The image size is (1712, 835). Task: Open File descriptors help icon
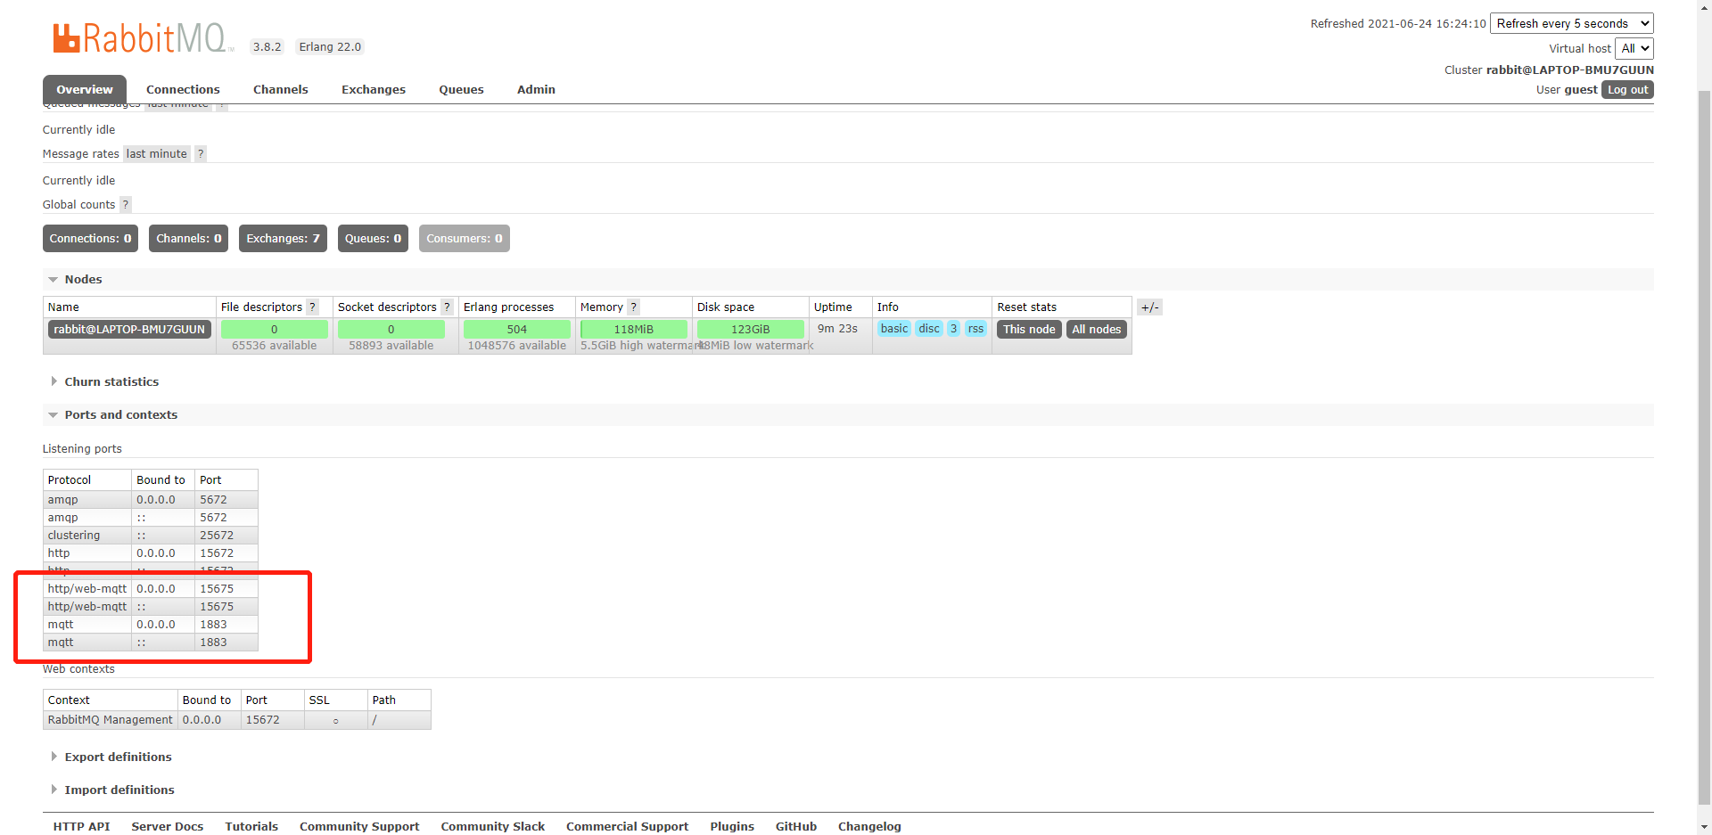313,307
